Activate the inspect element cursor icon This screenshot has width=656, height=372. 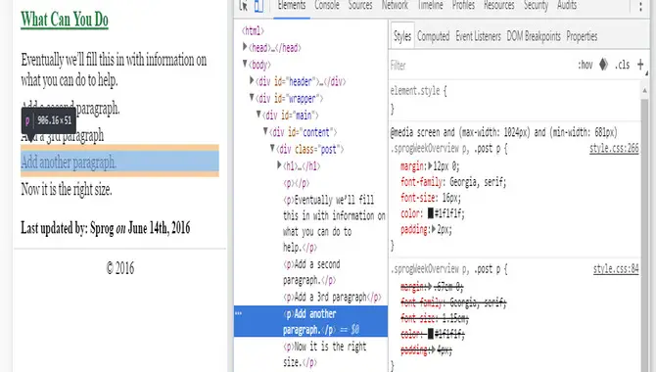243,6
